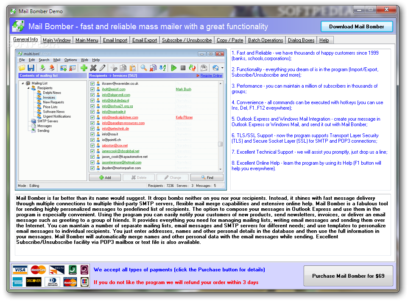This screenshot has height=301, width=408.
Task: Click the open folder toolbar icon
Action: tap(22, 68)
